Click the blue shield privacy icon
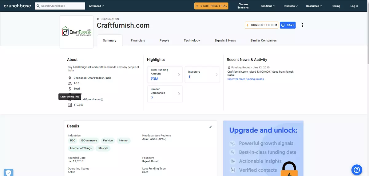The height and width of the screenshot is (176, 369). [x=9, y=173]
